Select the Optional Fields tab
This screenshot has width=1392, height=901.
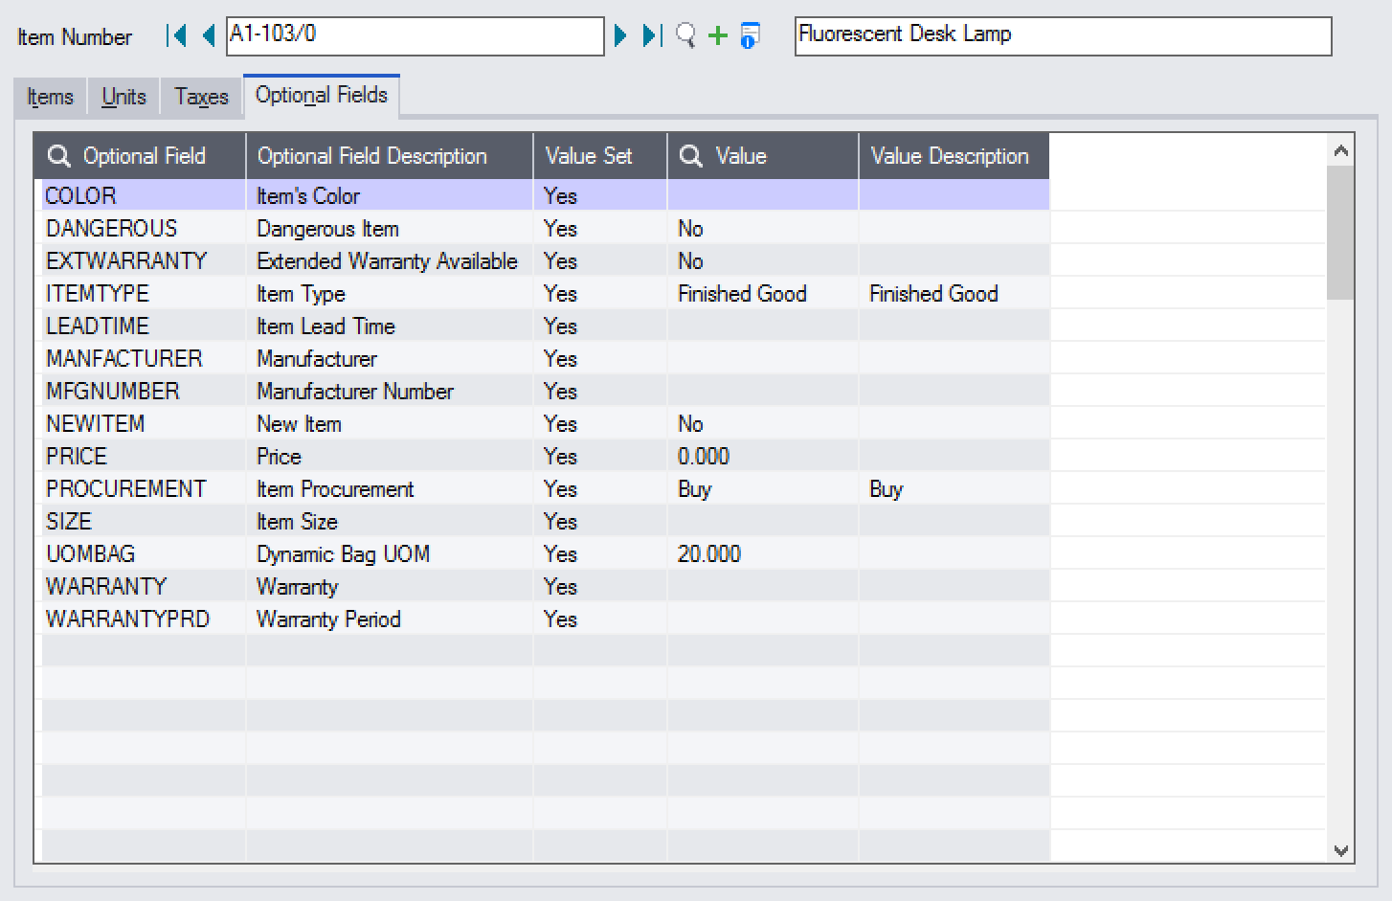click(322, 96)
